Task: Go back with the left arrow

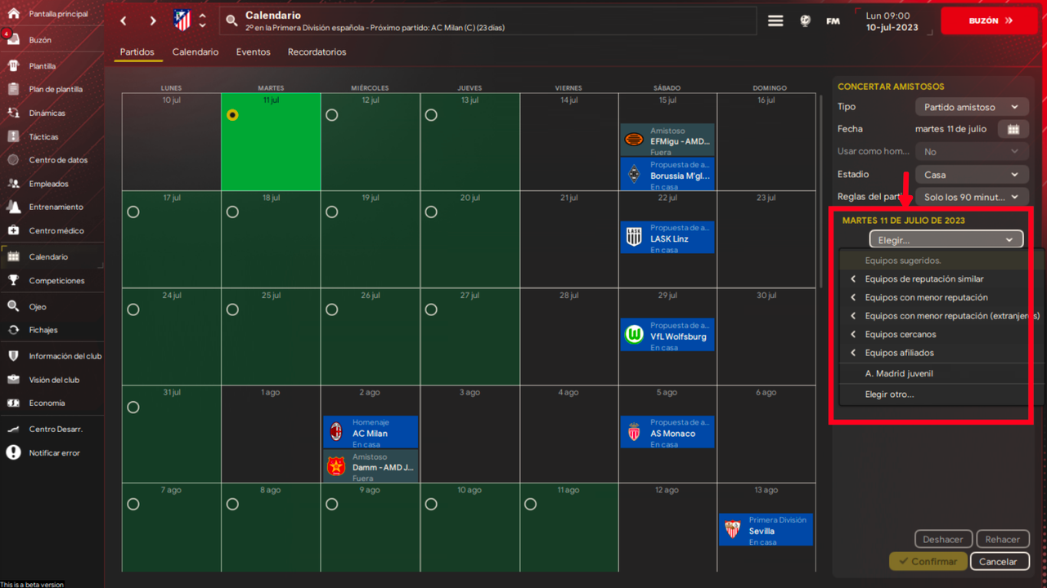Action: [124, 20]
